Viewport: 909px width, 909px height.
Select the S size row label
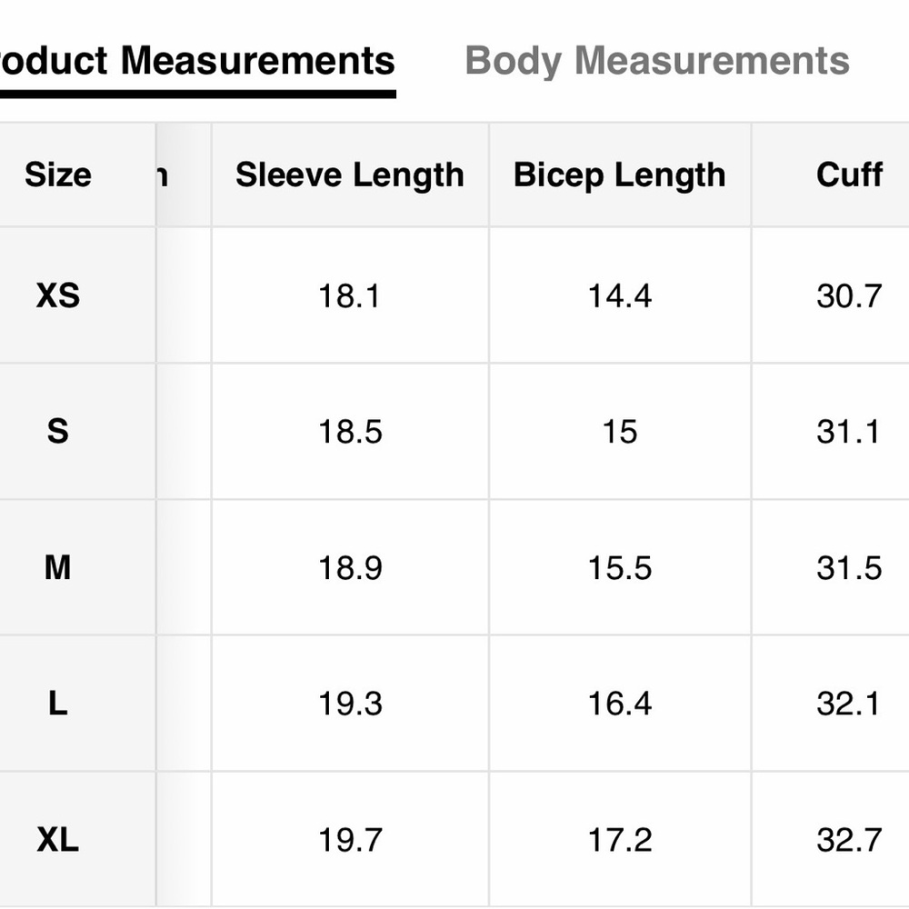coord(58,432)
